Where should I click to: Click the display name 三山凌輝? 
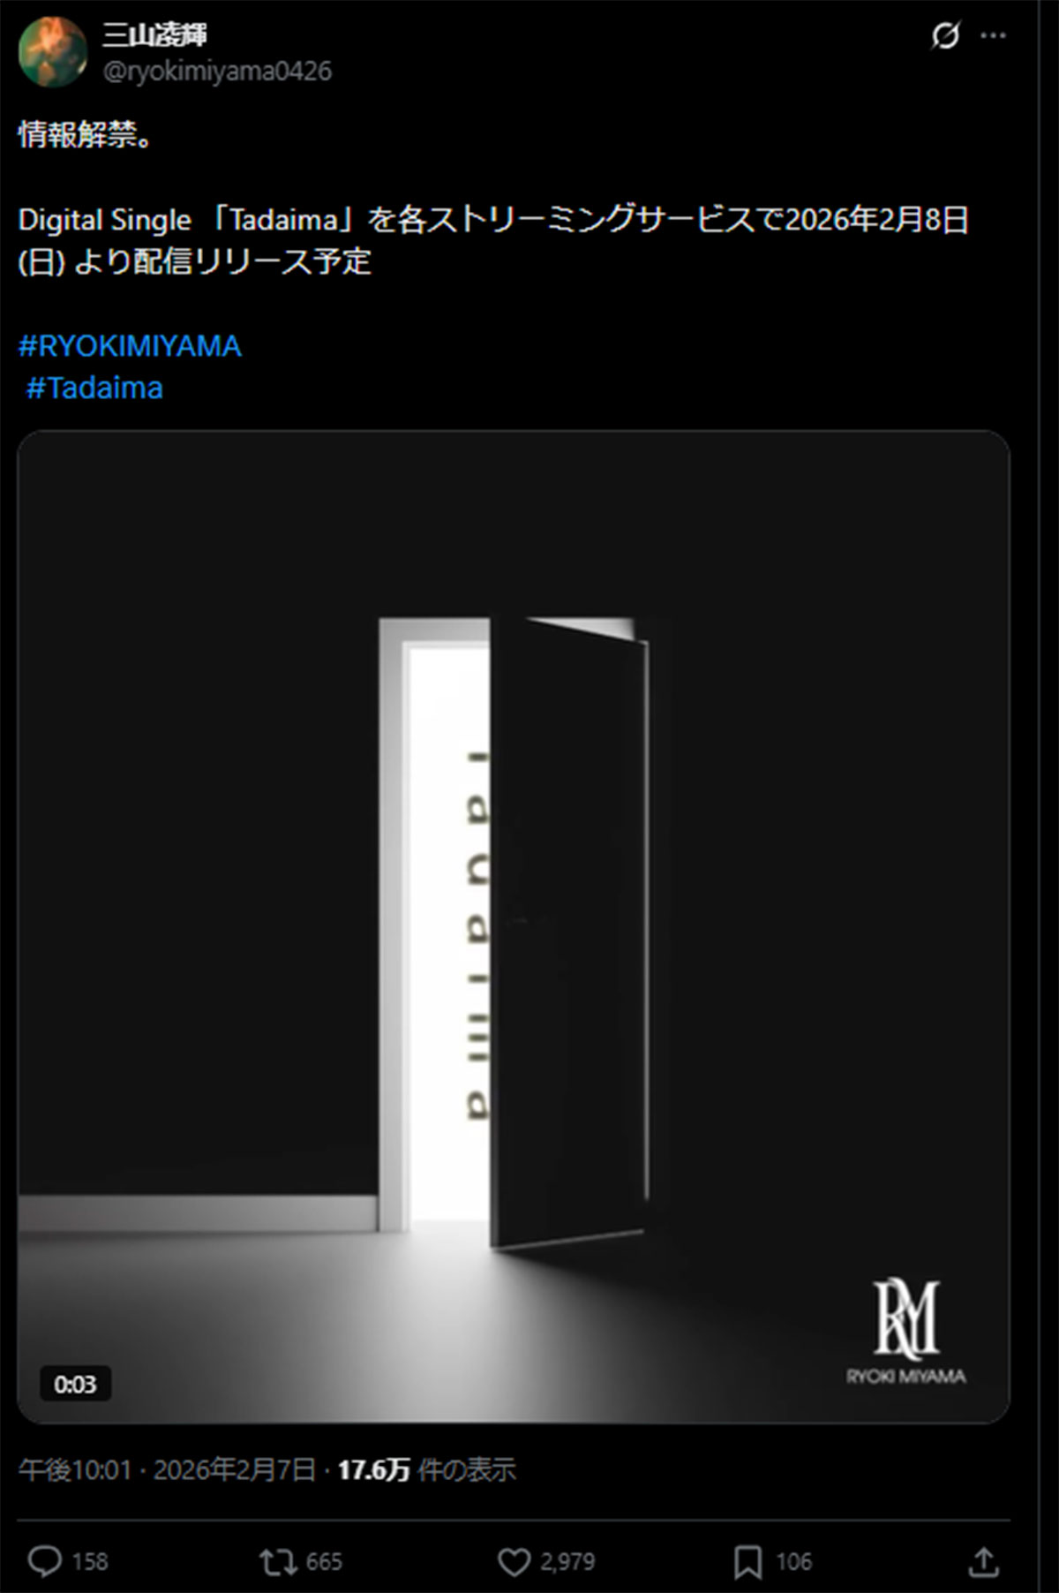click(155, 35)
